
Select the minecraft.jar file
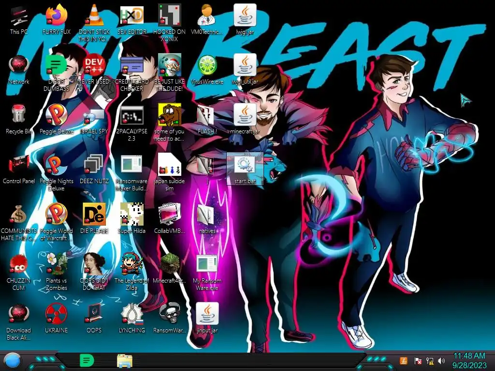coord(245,119)
